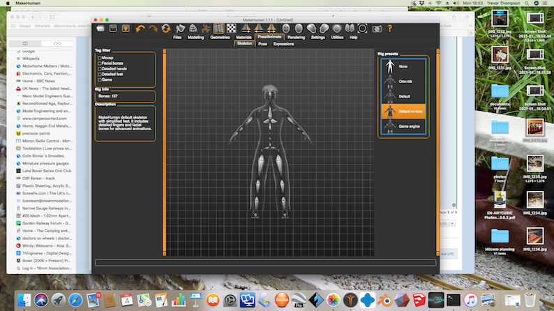
Task: Click the Save toolbar icon
Action: click(x=113, y=29)
